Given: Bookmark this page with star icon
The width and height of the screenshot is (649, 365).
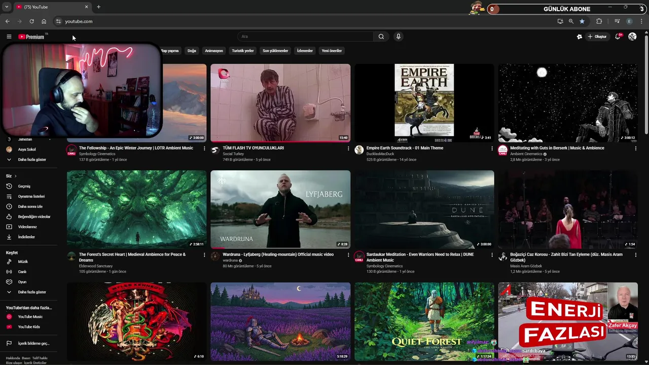Looking at the screenshot, I should pyautogui.click(x=582, y=21).
